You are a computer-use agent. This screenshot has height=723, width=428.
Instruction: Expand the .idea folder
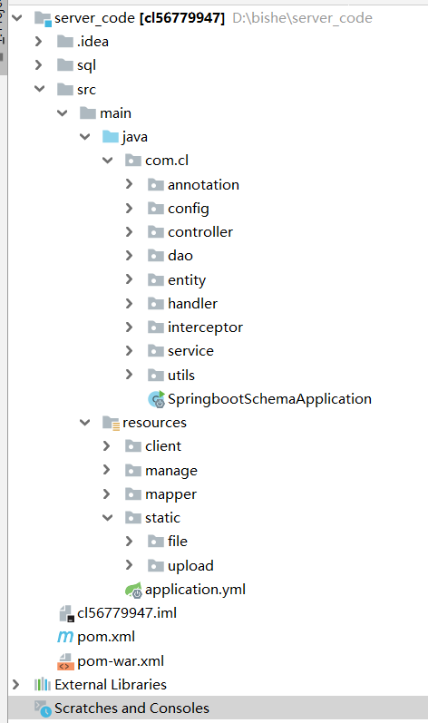click(39, 42)
